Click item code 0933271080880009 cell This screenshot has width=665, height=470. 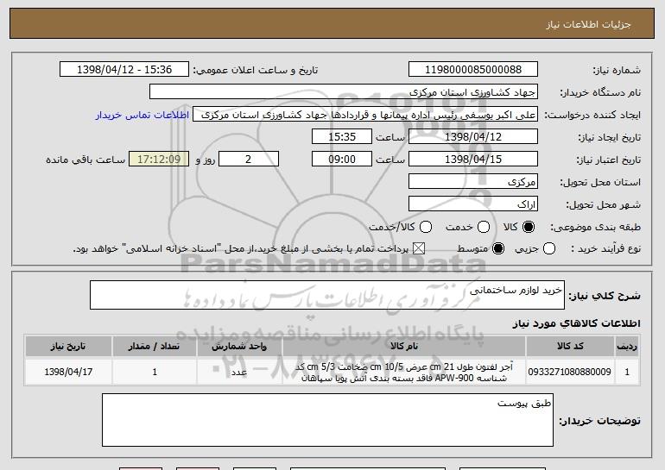570,372
